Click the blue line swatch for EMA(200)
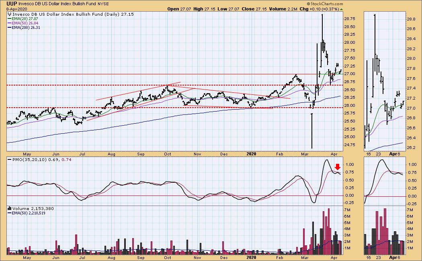 (10, 27)
